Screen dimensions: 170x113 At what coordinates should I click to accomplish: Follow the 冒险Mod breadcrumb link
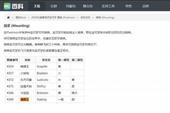tap(21, 18)
